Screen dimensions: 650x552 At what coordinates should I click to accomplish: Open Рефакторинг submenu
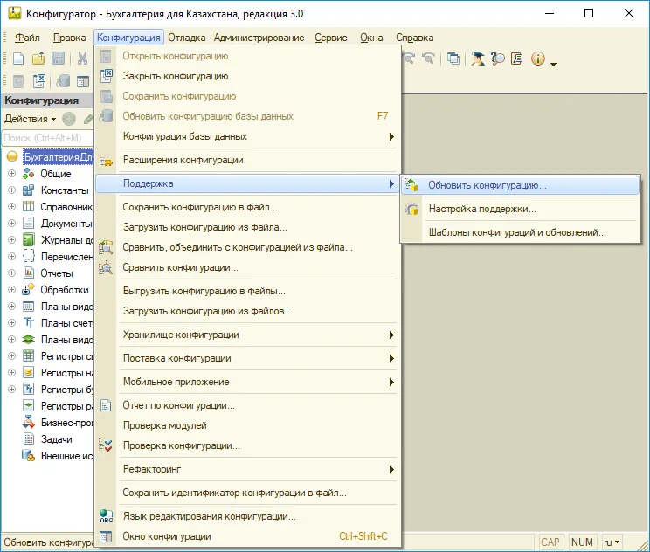coord(248,470)
